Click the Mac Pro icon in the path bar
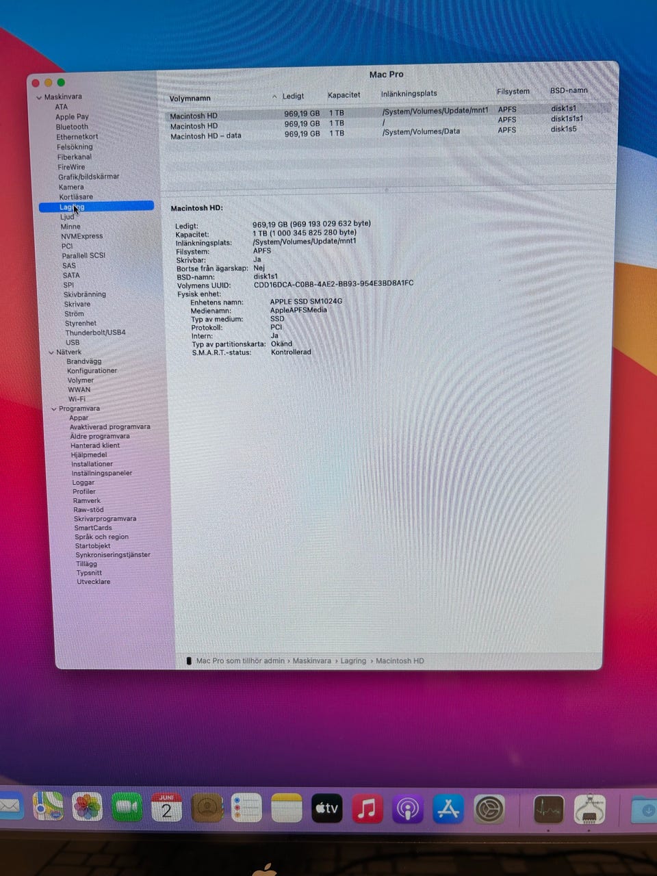This screenshot has height=876, width=657. (x=189, y=661)
